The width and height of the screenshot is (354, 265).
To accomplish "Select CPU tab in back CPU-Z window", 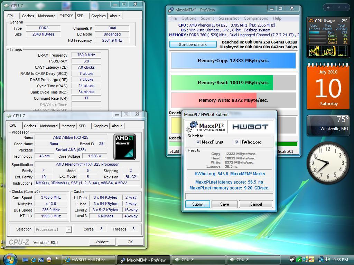I will coord(11,16).
